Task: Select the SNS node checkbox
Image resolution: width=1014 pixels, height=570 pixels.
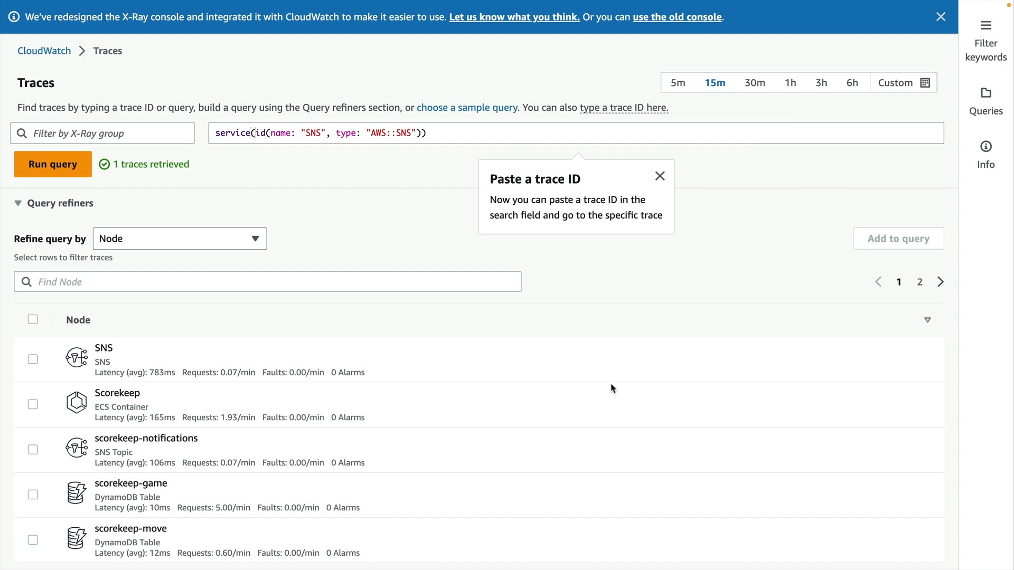Action: [x=33, y=359]
